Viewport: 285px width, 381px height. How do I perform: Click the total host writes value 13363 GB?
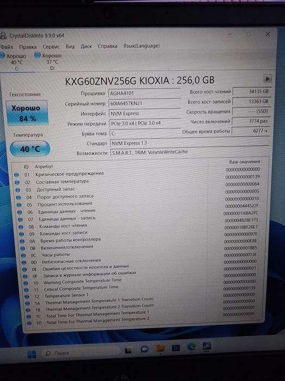pyautogui.click(x=251, y=101)
